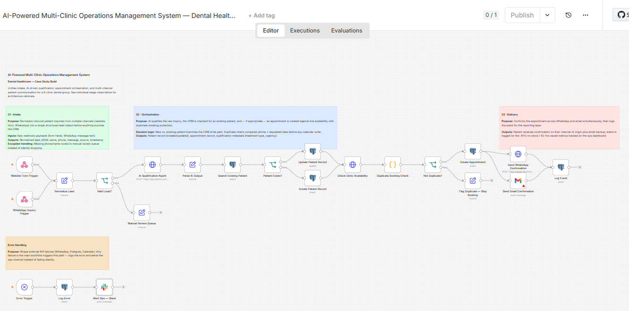This screenshot has height=311, width=629.
Task: Select the AI Qualification Agent HTTP node
Action: tap(152, 165)
